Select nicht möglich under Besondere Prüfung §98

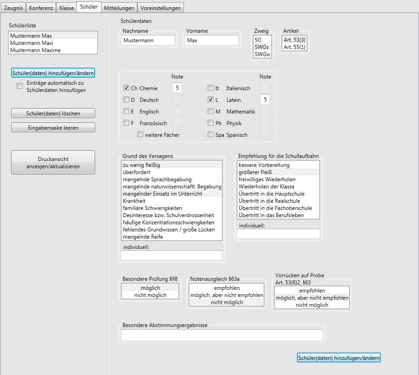click(x=150, y=295)
